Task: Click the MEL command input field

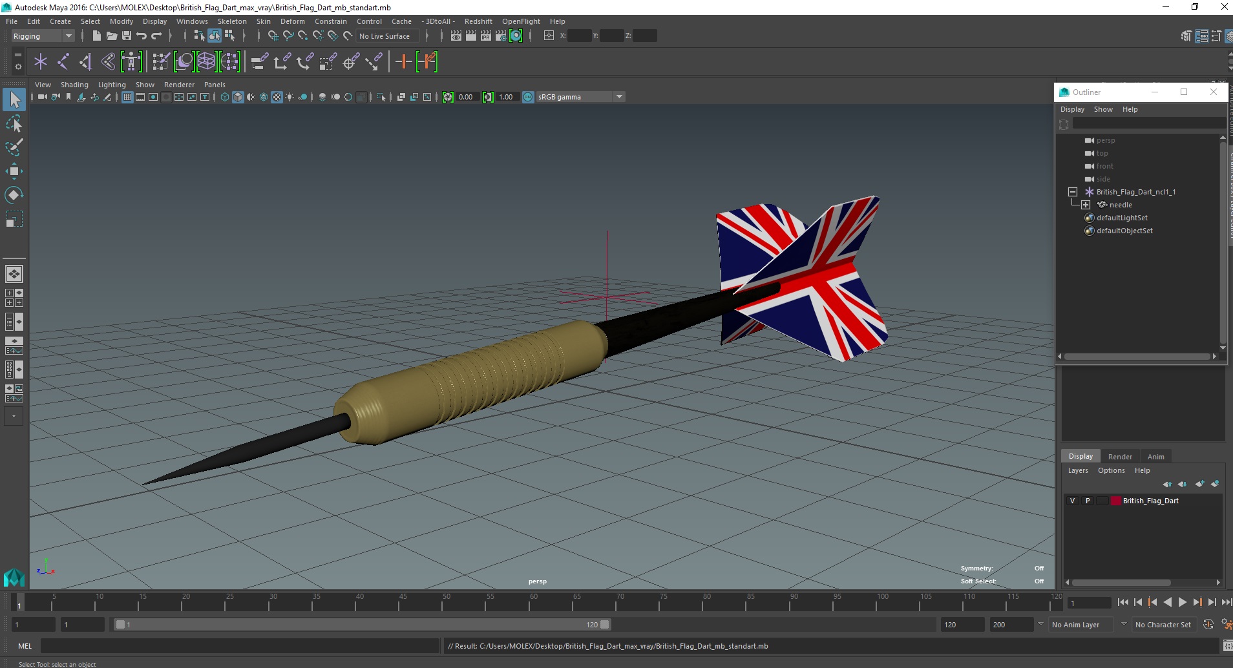Action: 240,646
